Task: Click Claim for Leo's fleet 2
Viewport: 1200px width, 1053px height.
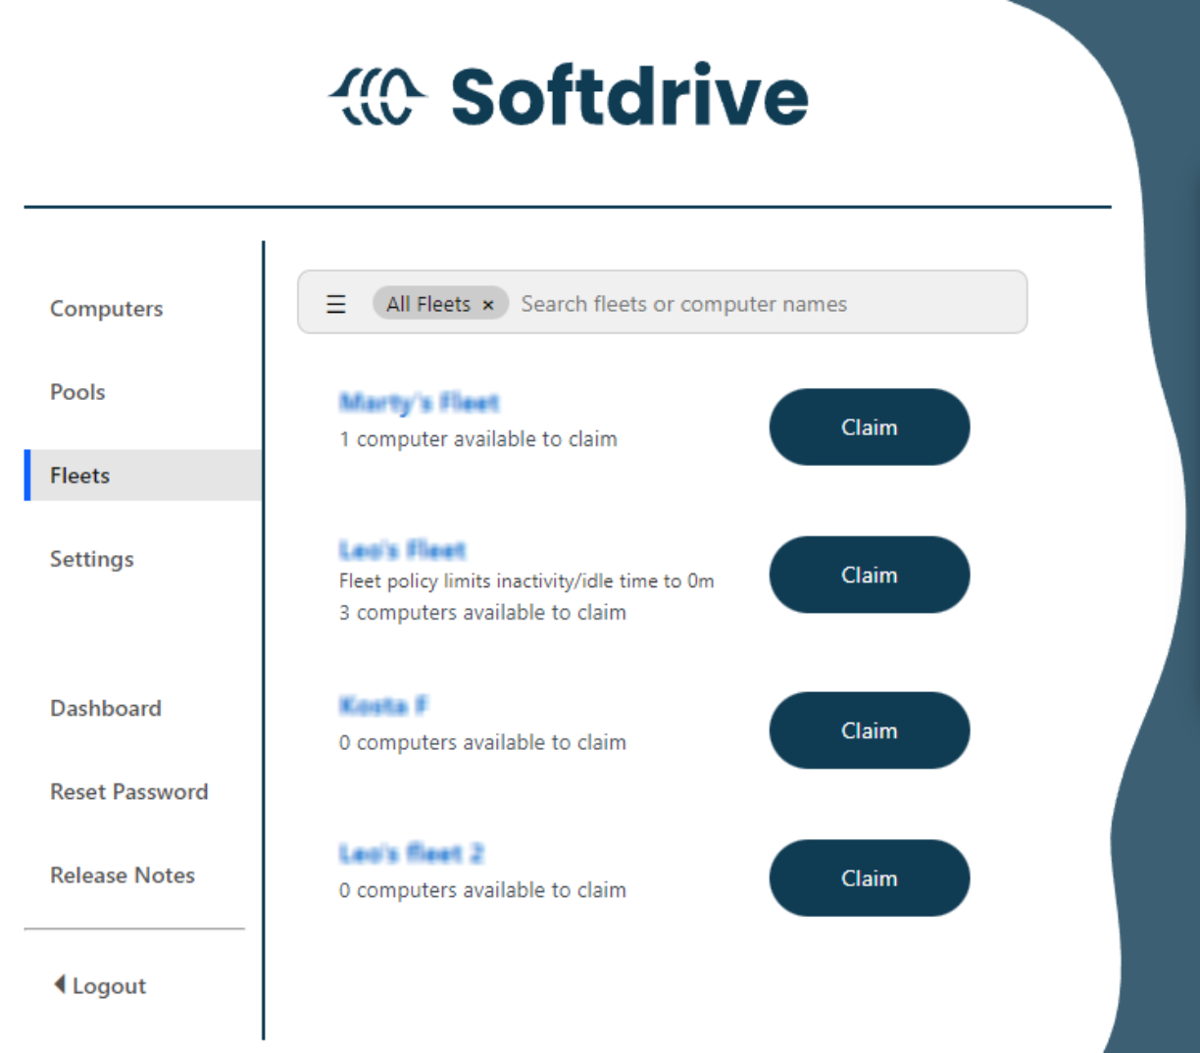Action: point(870,877)
